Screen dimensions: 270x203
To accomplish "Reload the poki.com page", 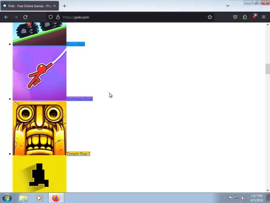I will point(25,17).
